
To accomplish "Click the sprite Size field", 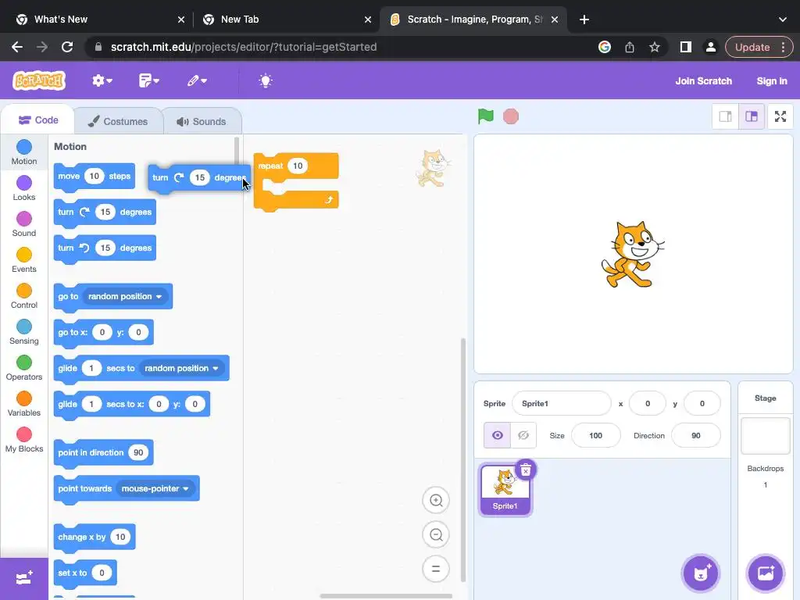I will point(595,436).
